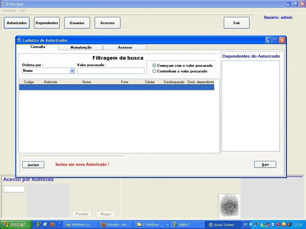
Task: Click the 12:24 system clock
Action: [x=298, y=225]
